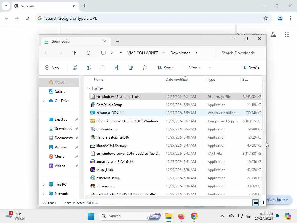Image resolution: width=297 pixels, height=223 pixels.
Task: Click the Explorer Back arrow
Action: (47, 53)
